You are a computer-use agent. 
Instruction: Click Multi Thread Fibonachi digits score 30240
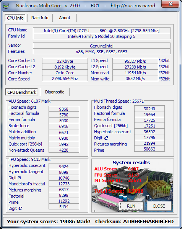[149, 109]
